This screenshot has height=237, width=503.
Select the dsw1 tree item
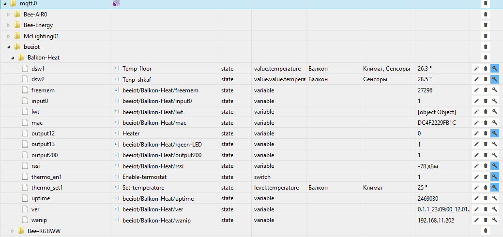(x=37, y=68)
